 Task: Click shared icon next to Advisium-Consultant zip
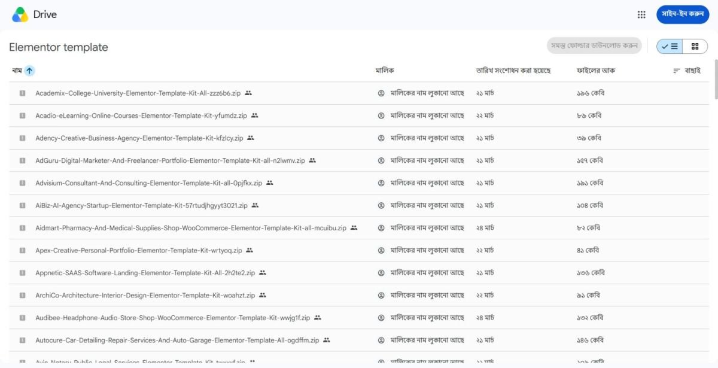[269, 183]
